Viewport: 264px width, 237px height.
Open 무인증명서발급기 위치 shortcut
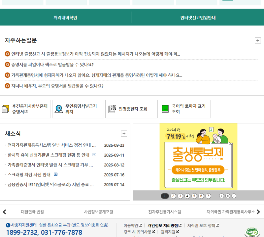pyautogui.click(x=78, y=109)
